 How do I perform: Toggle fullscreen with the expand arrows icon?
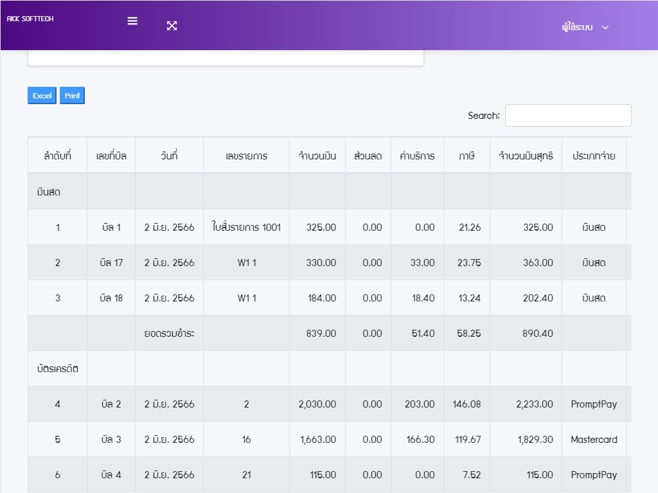pyautogui.click(x=172, y=26)
